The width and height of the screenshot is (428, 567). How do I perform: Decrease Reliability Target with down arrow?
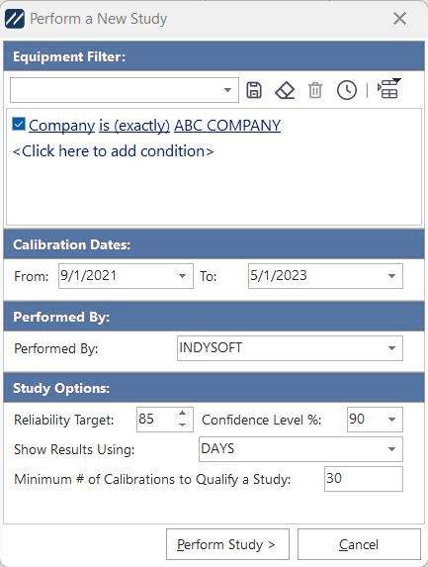coord(183,425)
